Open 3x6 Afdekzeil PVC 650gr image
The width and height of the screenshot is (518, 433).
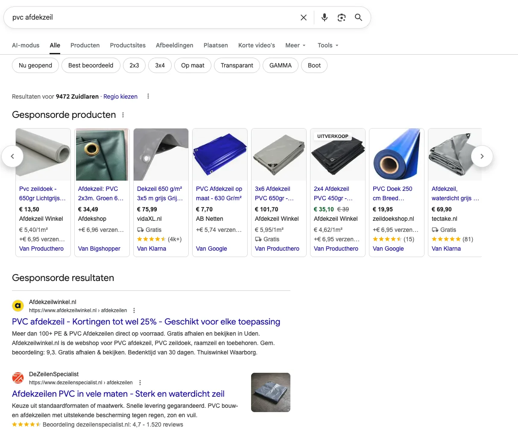[x=279, y=155]
